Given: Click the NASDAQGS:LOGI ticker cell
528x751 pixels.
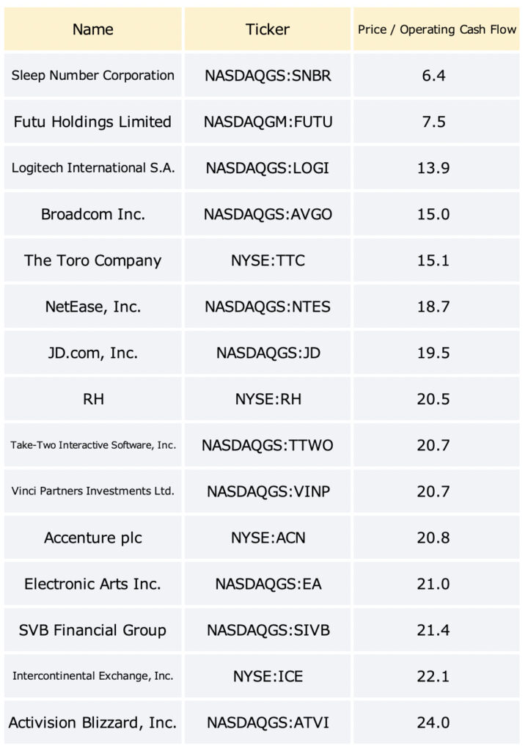Looking at the screenshot, I should [268, 168].
